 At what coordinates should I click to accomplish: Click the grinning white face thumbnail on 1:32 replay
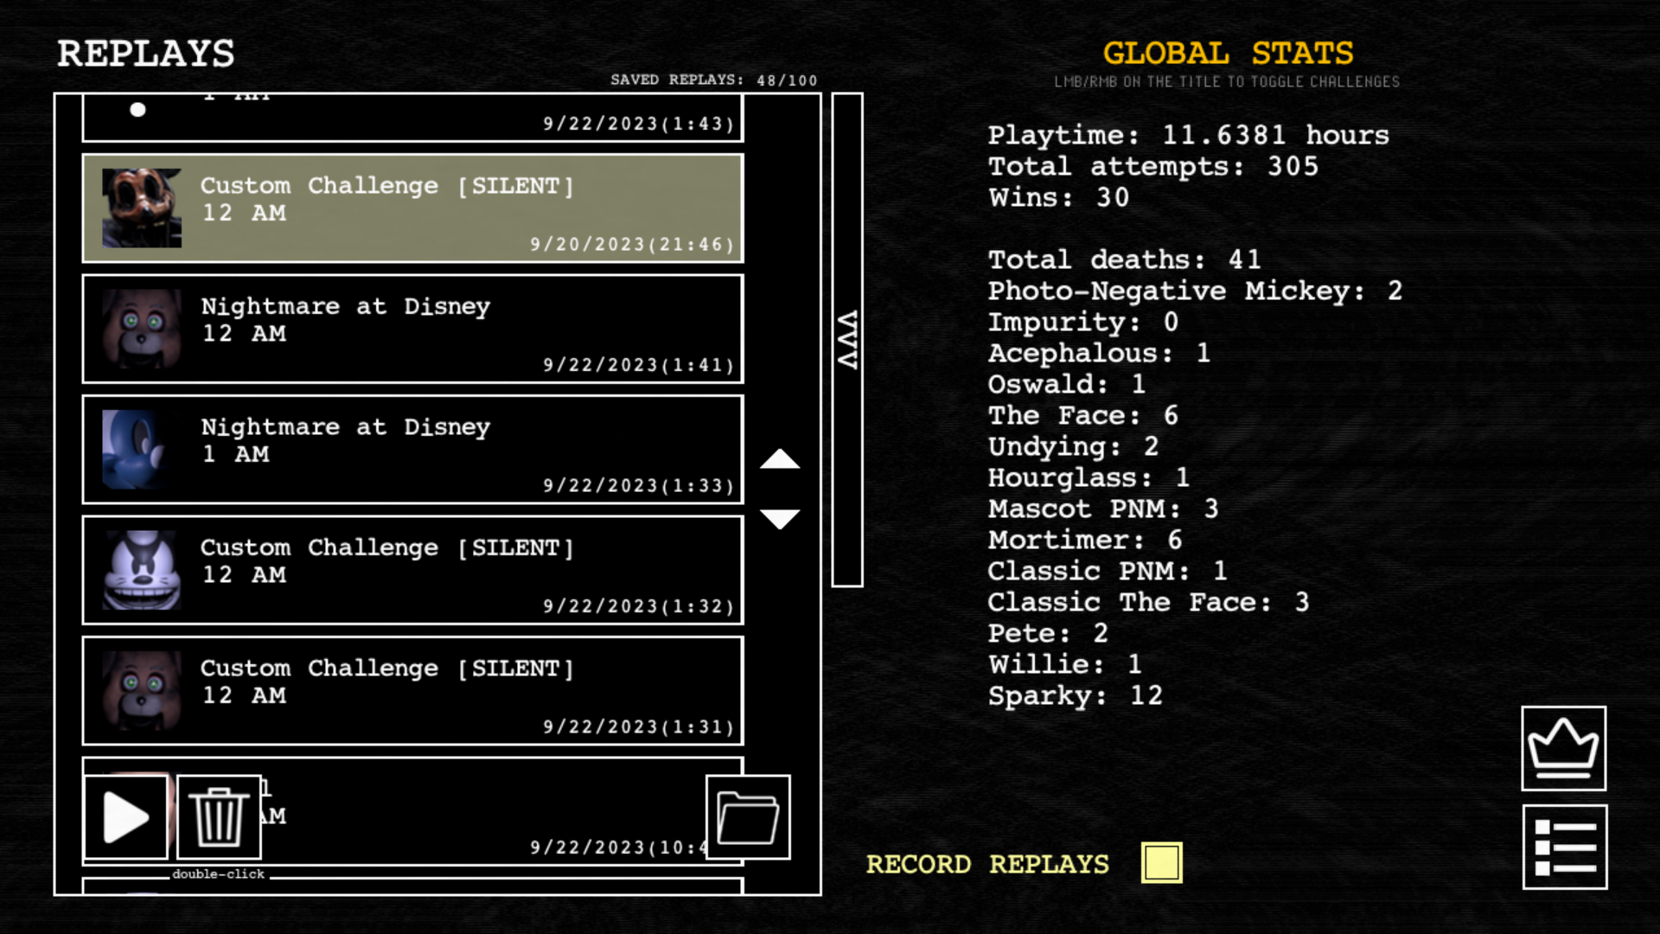142,570
